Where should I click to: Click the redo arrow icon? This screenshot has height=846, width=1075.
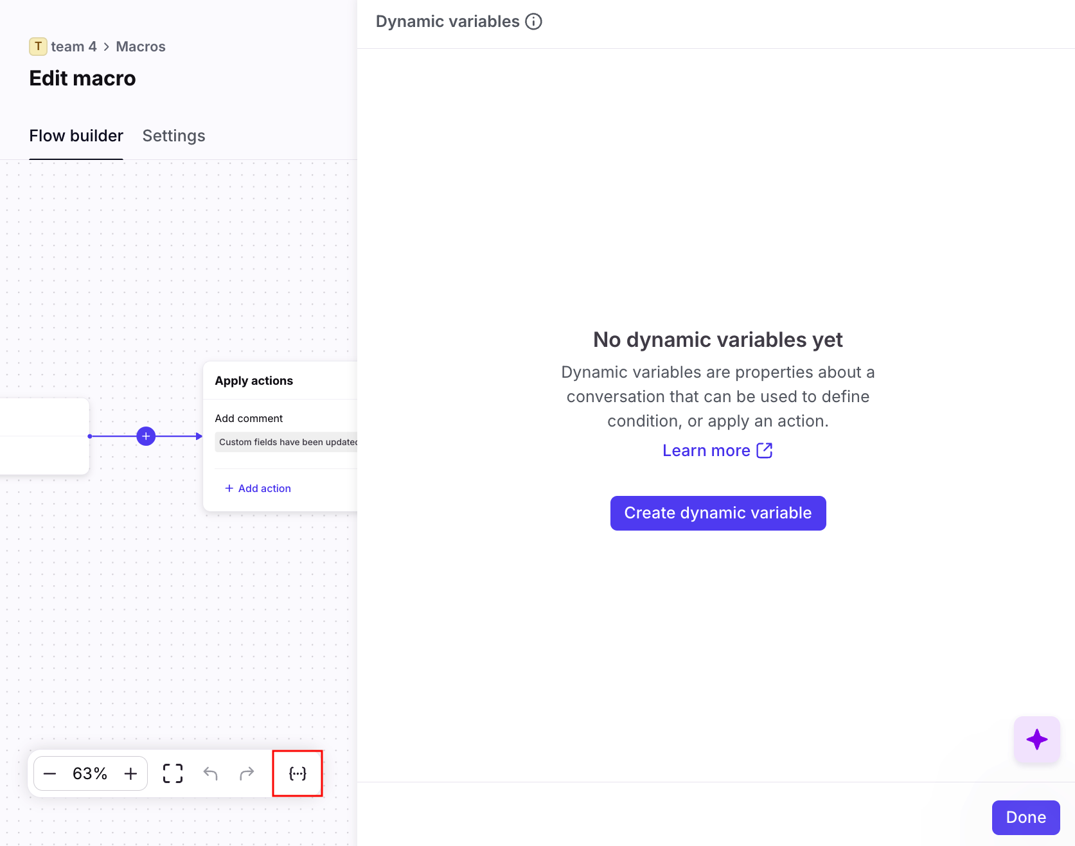[247, 773]
